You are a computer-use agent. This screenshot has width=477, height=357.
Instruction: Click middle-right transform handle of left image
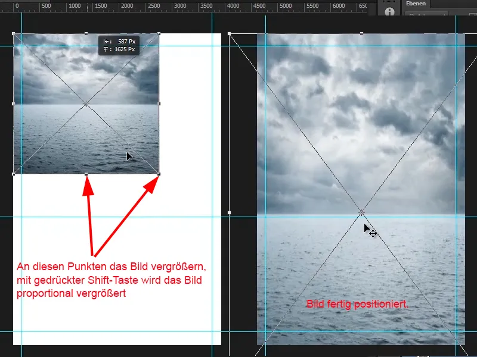[159, 104]
